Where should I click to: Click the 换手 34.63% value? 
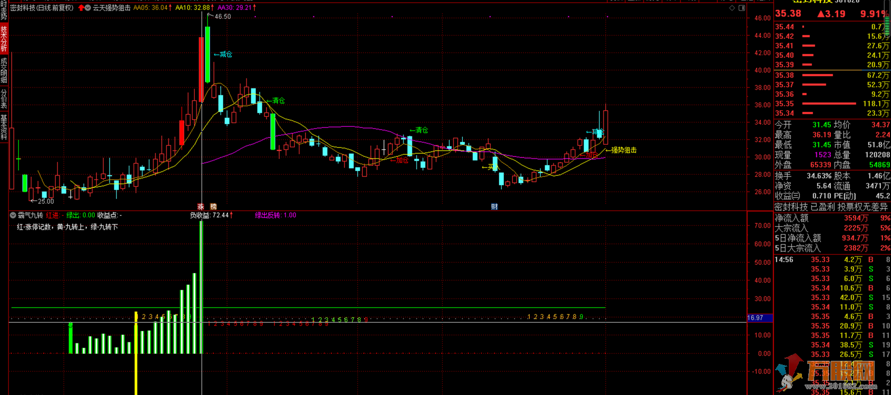(x=819, y=175)
